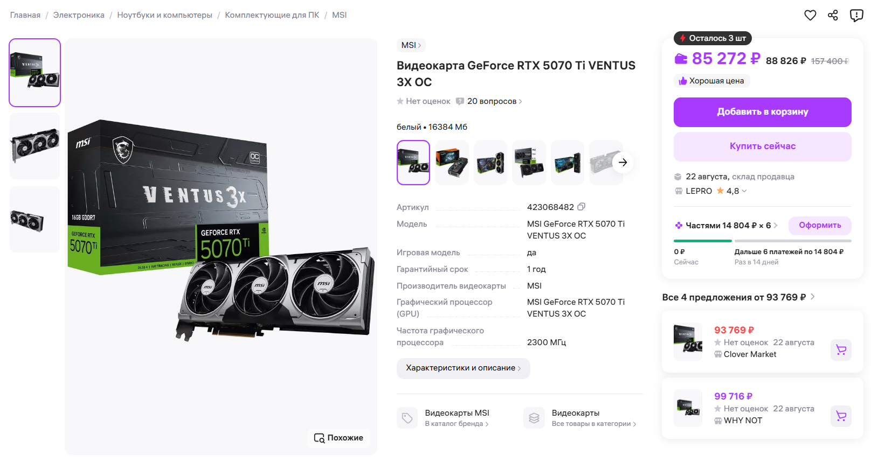Click the share icon
Viewport: 885px width, 469px height.
point(833,15)
